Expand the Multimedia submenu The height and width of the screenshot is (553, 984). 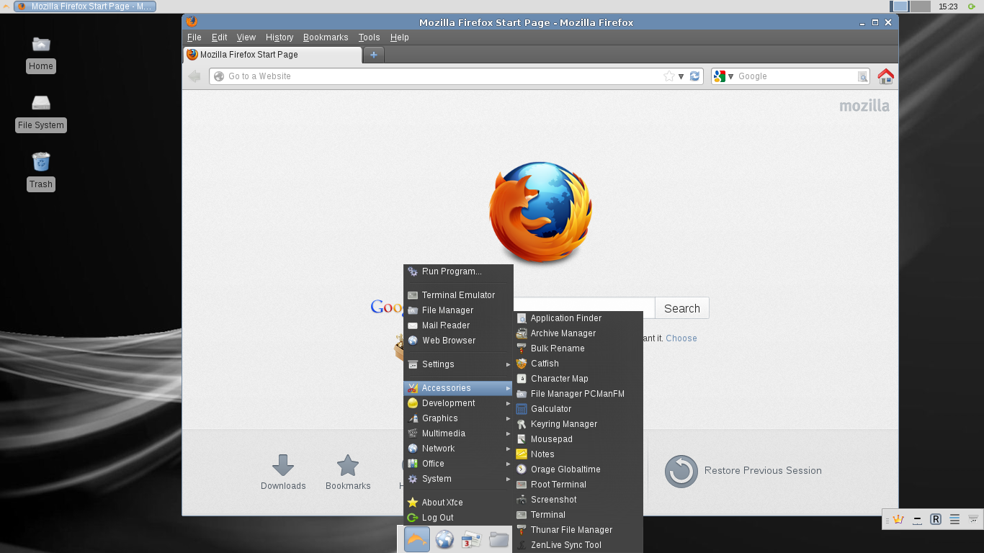point(458,433)
